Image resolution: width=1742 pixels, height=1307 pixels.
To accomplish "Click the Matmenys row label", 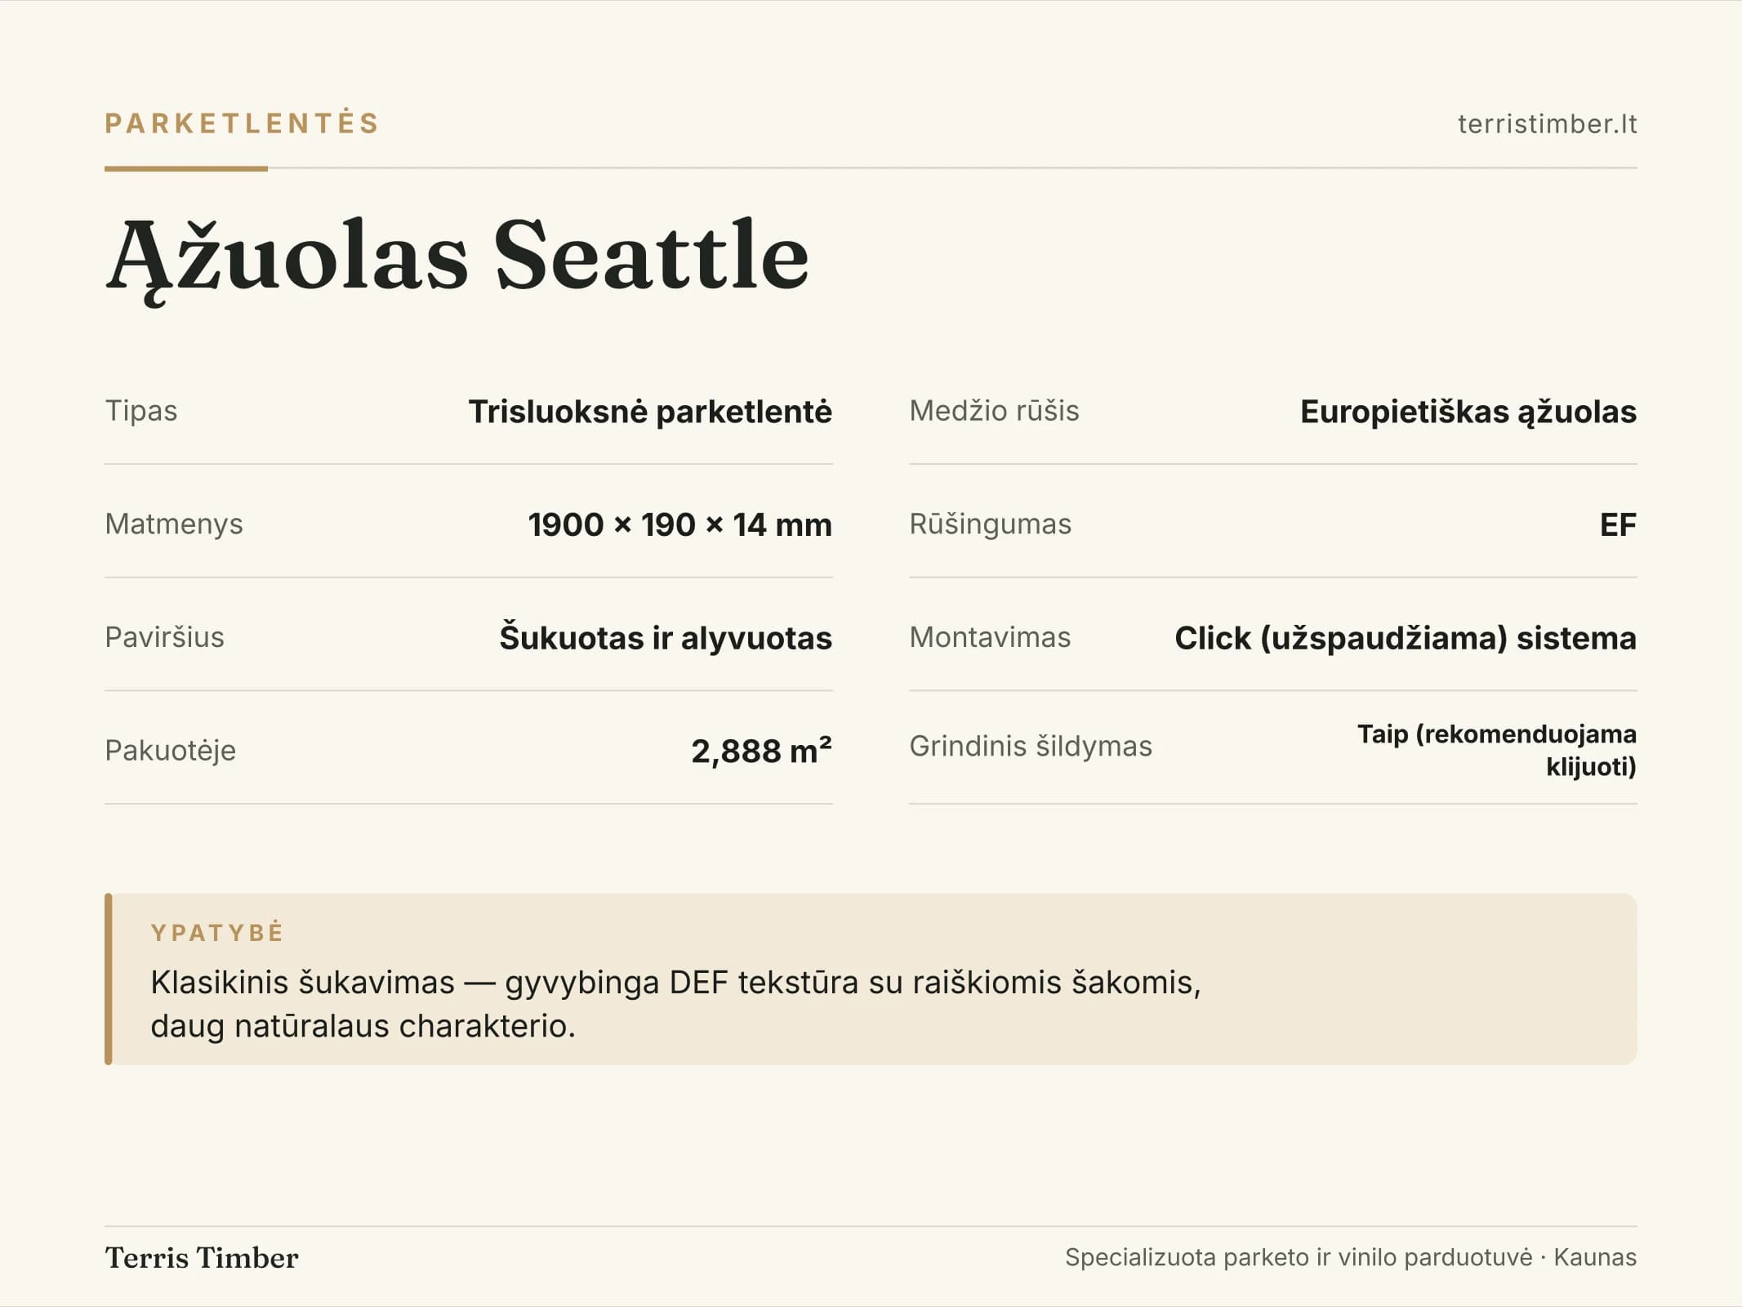I will click(x=174, y=524).
